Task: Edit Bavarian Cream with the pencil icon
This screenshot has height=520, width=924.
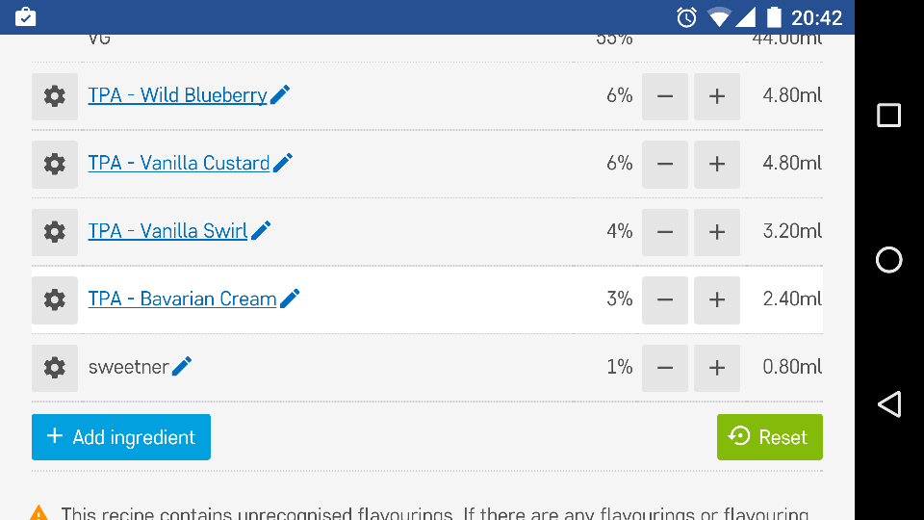Action: (290, 299)
